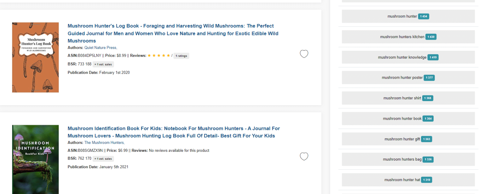Click est. sales badge beside BSR 733 188
Screen dimensions: 484x194
click(103, 64)
